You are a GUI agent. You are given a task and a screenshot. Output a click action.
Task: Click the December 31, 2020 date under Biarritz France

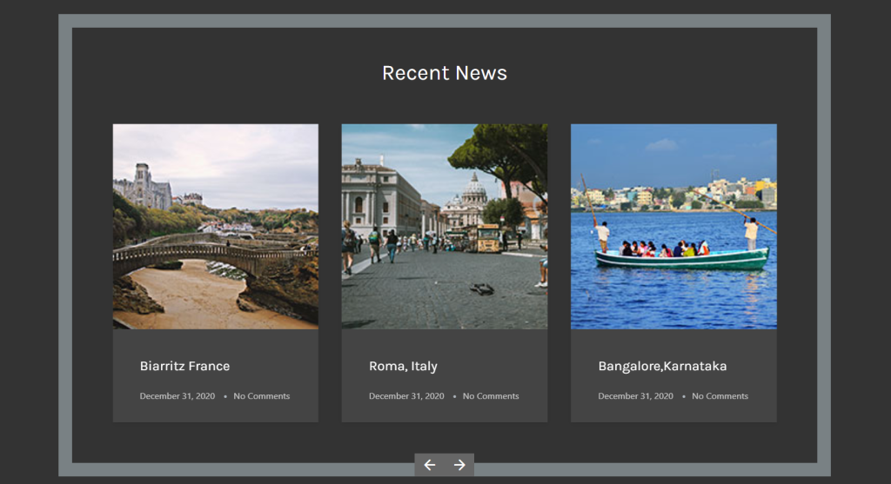pyautogui.click(x=177, y=396)
